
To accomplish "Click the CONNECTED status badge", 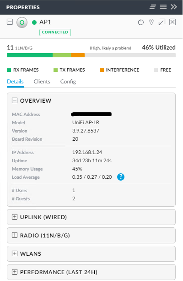I will [55, 32].
